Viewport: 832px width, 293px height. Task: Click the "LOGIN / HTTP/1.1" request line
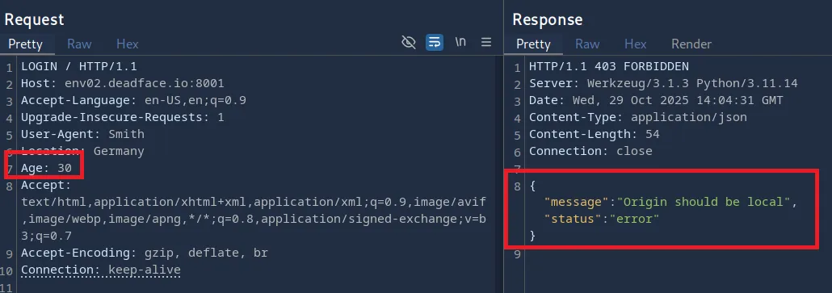(79, 67)
